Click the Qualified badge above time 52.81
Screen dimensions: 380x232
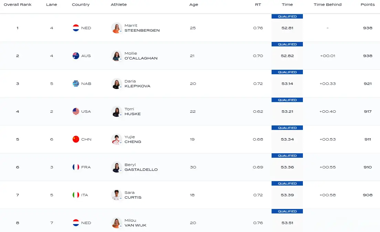coord(287,16)
